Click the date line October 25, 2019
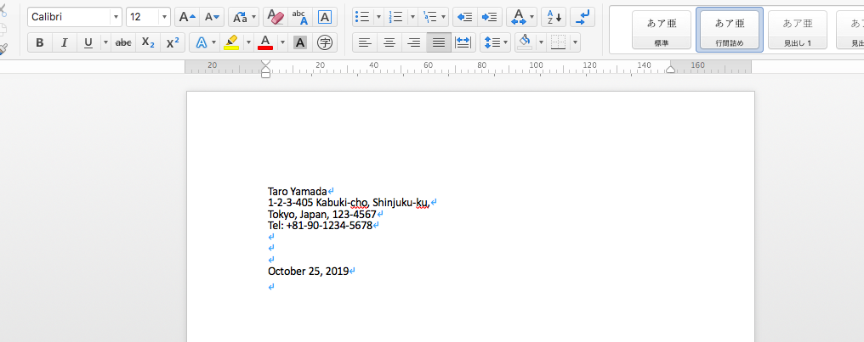 pyautogui.click(x=308, y=272)
